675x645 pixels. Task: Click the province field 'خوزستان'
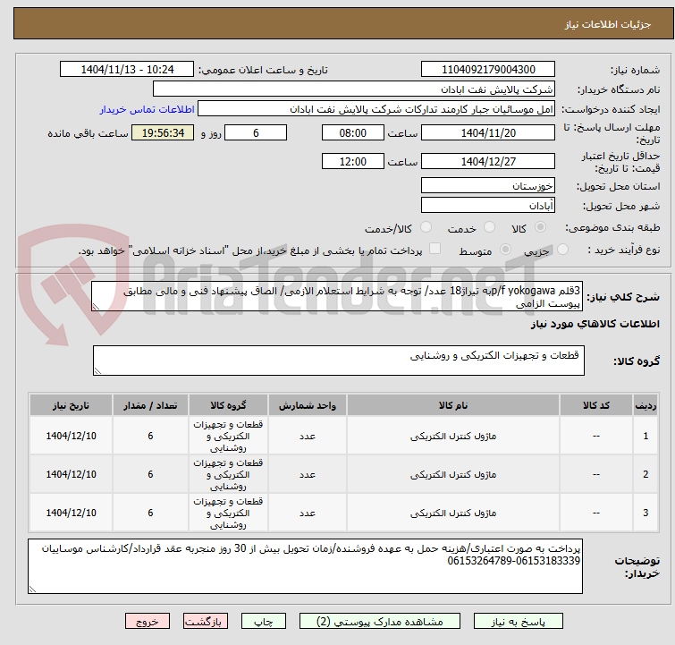click(488, 186)
